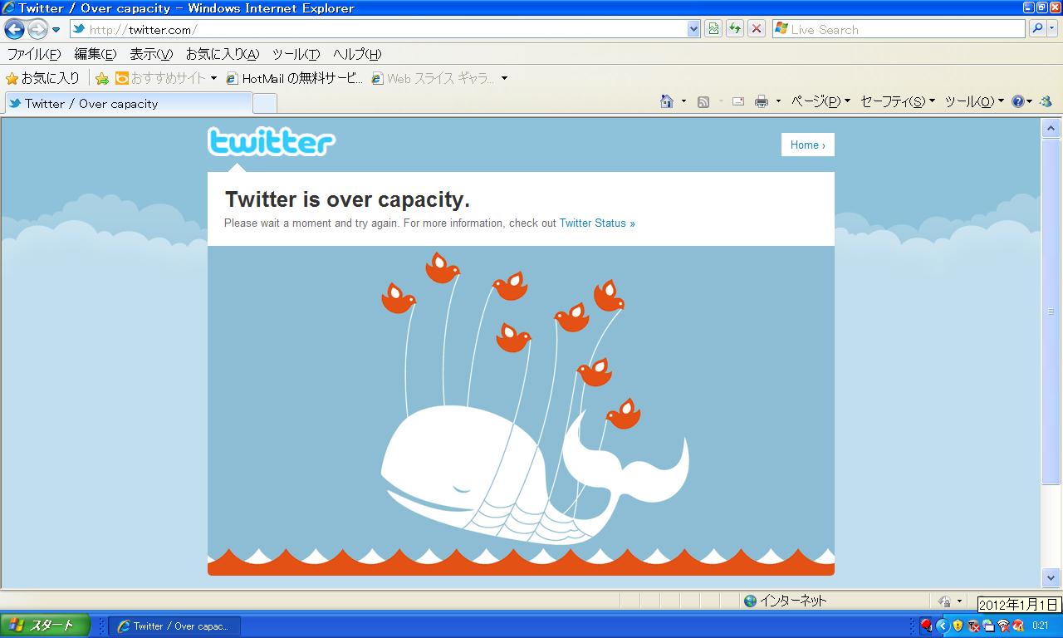Viewport: 1063px width, 638px height.
Task: Expand the Home button dropdown arrow
Action: click(683, 101)
